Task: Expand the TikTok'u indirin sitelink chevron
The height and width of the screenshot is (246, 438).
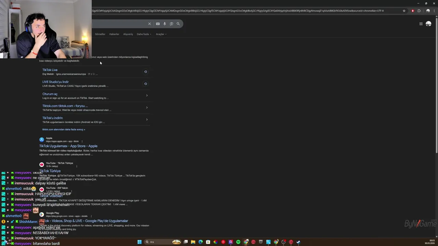Action: pos(147,120)
